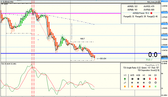Click the 63.4545 TDI scale value
168x97 pixels.
coord(164,64)
